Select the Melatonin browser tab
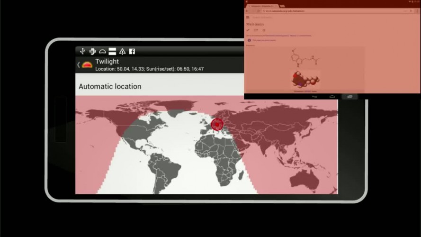This screenshot has height=237, width=421. (262, 6)
